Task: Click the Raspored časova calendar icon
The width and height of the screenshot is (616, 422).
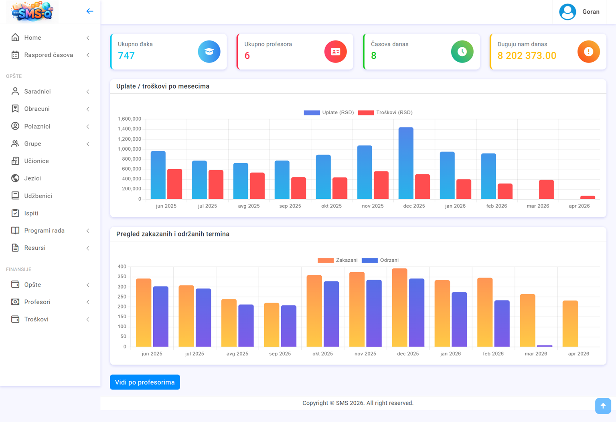Action: pos(15,55)
